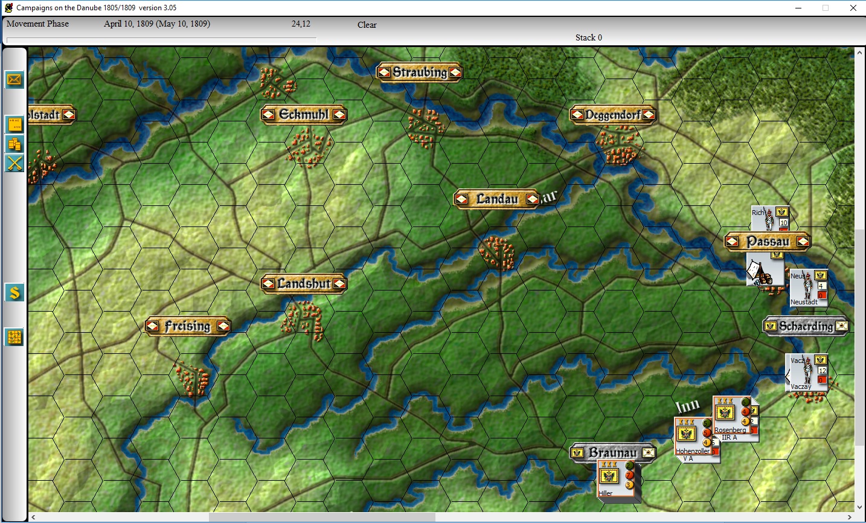Open the stacked coins icon

pyautogui.click(x=14, y=144)
